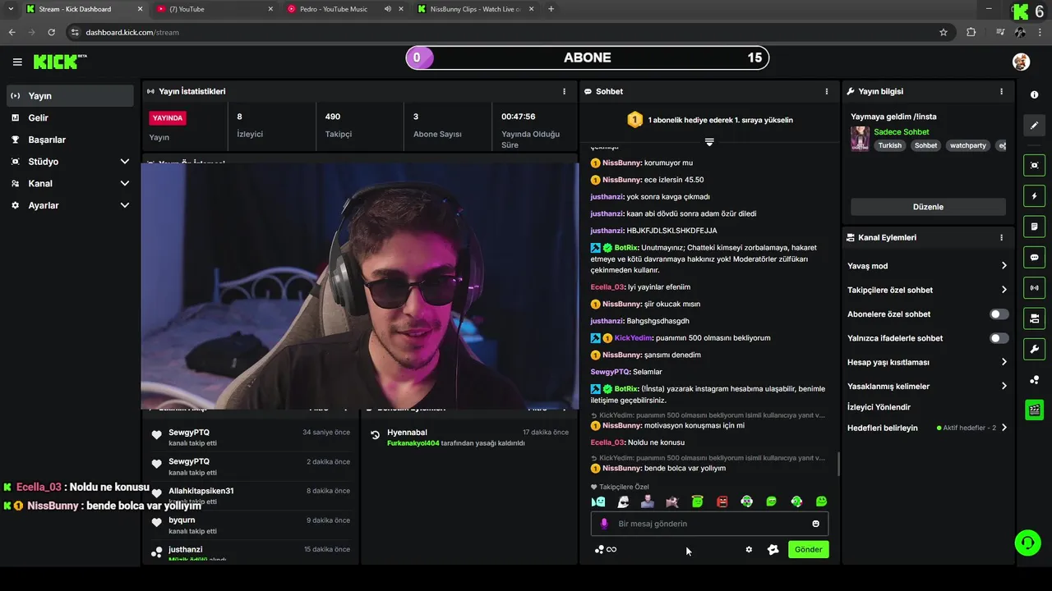Select the white ghost with sunglasses emote
The image size is (1052, 591).
(x=623, y=502)
